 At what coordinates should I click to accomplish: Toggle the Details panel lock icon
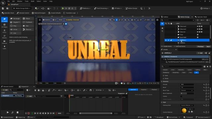point(209,53)
